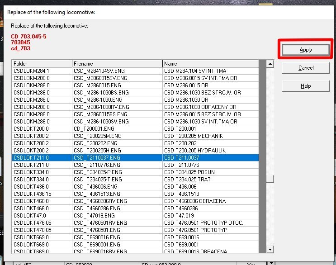The height and width of the screenshot is (265, 336).
Task: Open Help for this dialog
Action: (x=305, y=86)
